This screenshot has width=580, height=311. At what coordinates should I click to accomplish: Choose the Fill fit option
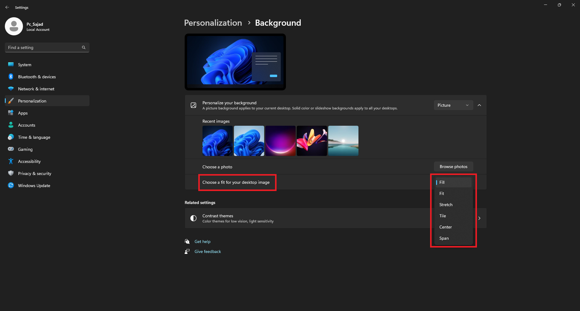[x=453, y=182]
